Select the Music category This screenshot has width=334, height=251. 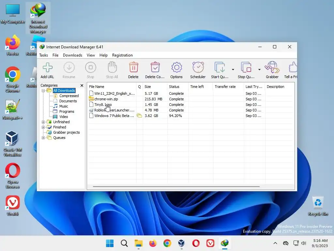[x=64, y=106]
